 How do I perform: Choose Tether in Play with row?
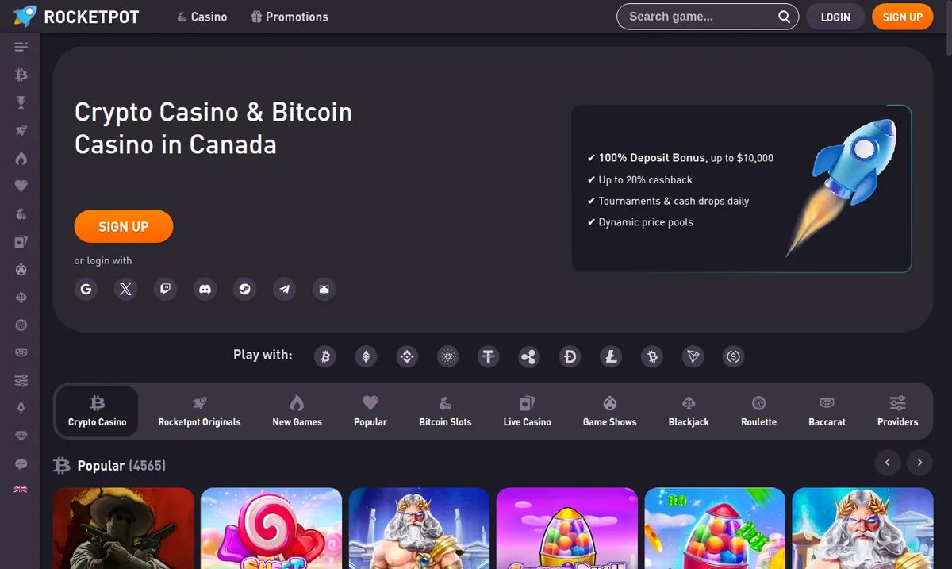pos(489,357)
